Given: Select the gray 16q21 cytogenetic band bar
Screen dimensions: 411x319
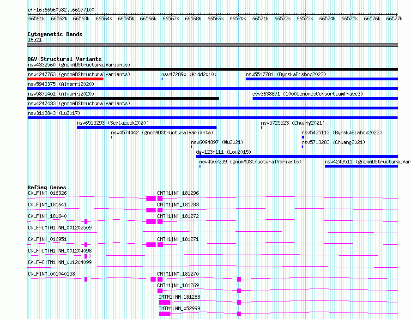Looking at the screenshot, I should pos(212,45).
